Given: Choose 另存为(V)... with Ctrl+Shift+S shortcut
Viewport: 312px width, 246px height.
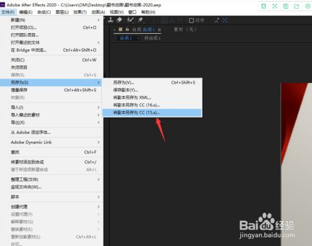Looking at the screenshot, I should pos(152,82).
